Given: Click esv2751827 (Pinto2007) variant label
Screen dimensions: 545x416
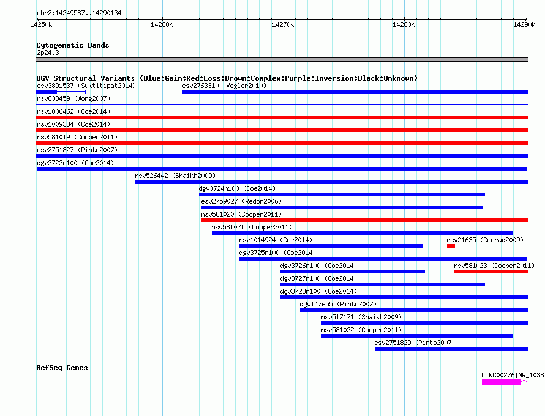Looking at the screenshot, I should (77, 150).
